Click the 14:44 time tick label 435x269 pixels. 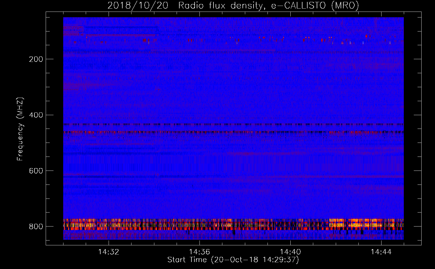click(x=381, y=252)
